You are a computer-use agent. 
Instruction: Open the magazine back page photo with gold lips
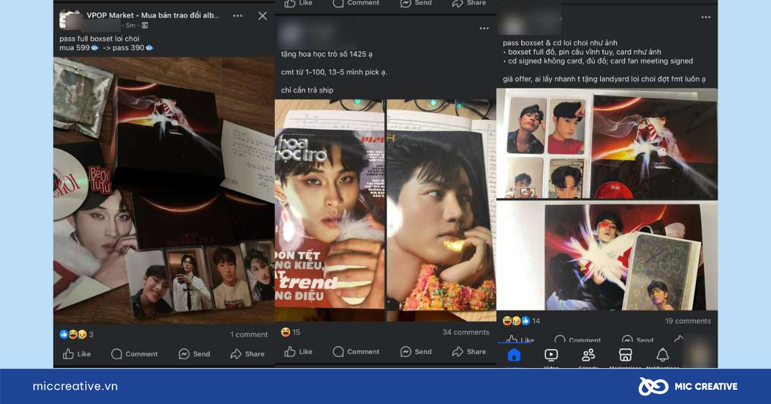[441, 210]
